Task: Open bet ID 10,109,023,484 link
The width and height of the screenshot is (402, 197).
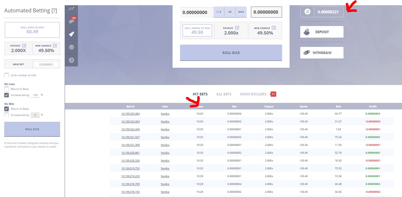Action: pos(130,114)
